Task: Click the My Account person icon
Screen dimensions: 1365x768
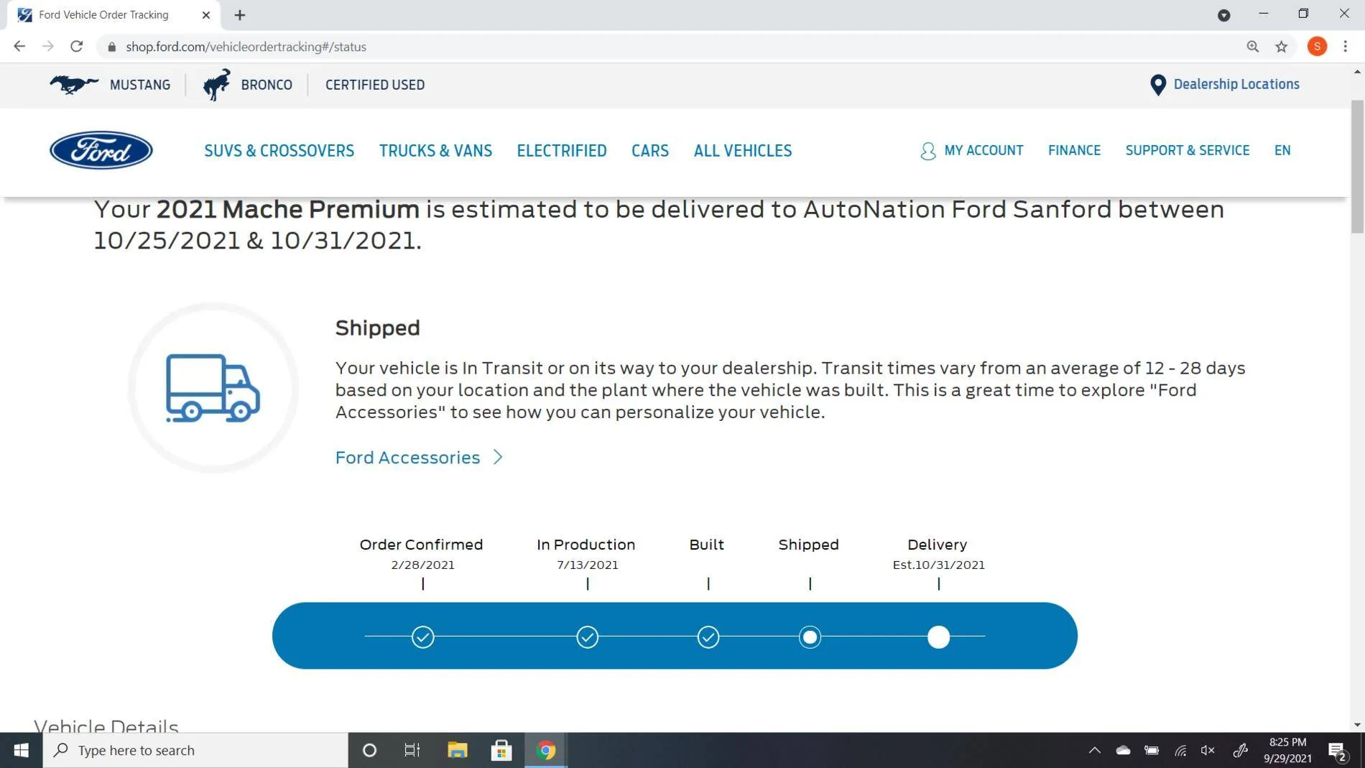Action: pos(927,151)
